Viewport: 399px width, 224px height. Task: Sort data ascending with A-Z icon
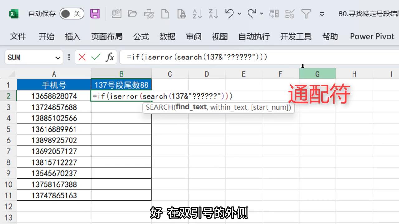[x=197, y=14]
